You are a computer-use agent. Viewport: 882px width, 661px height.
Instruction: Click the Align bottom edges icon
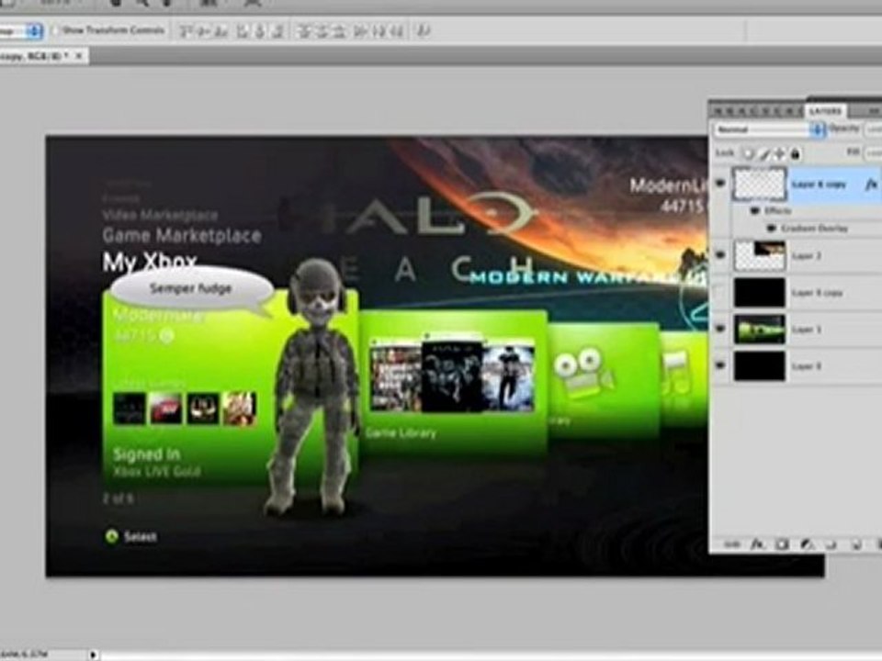[221, 31]
